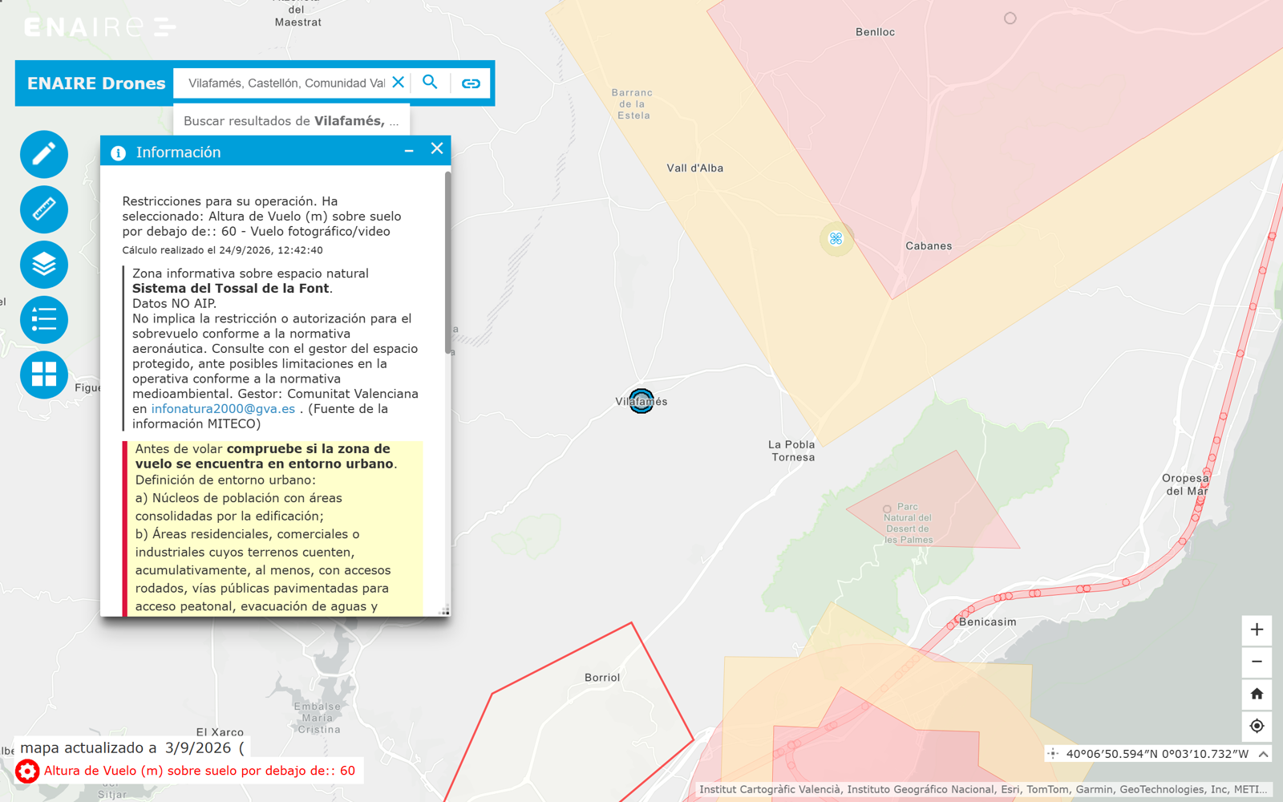The image size is (1283, 802).
Task: Open the map layers panel
Action: 44,265
